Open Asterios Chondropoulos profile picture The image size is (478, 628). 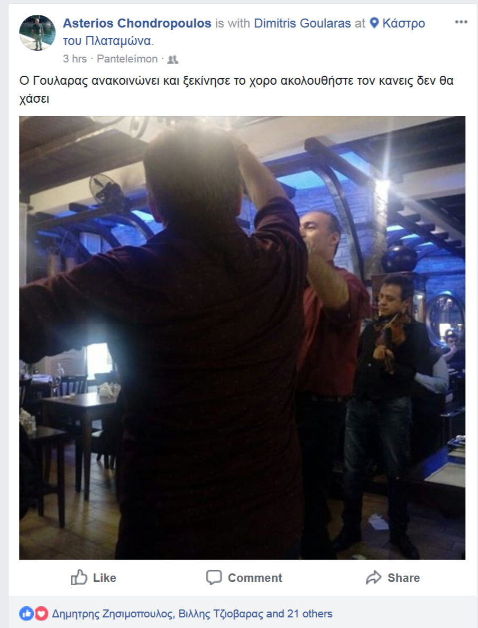38,33
